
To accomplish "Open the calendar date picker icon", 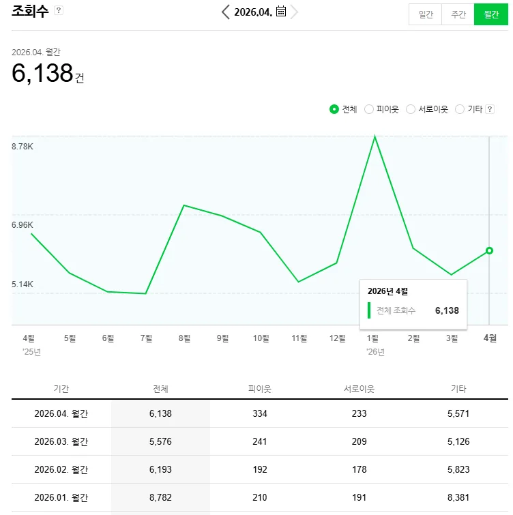I will [x=281, y=12].
